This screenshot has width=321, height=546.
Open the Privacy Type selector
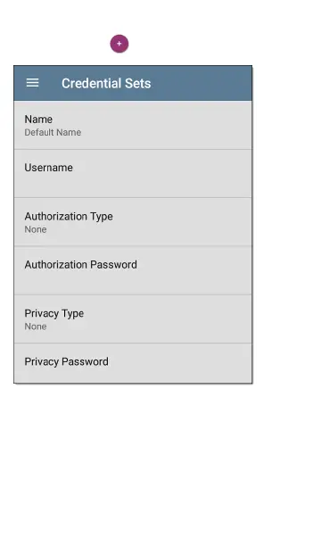coord(133,319)
